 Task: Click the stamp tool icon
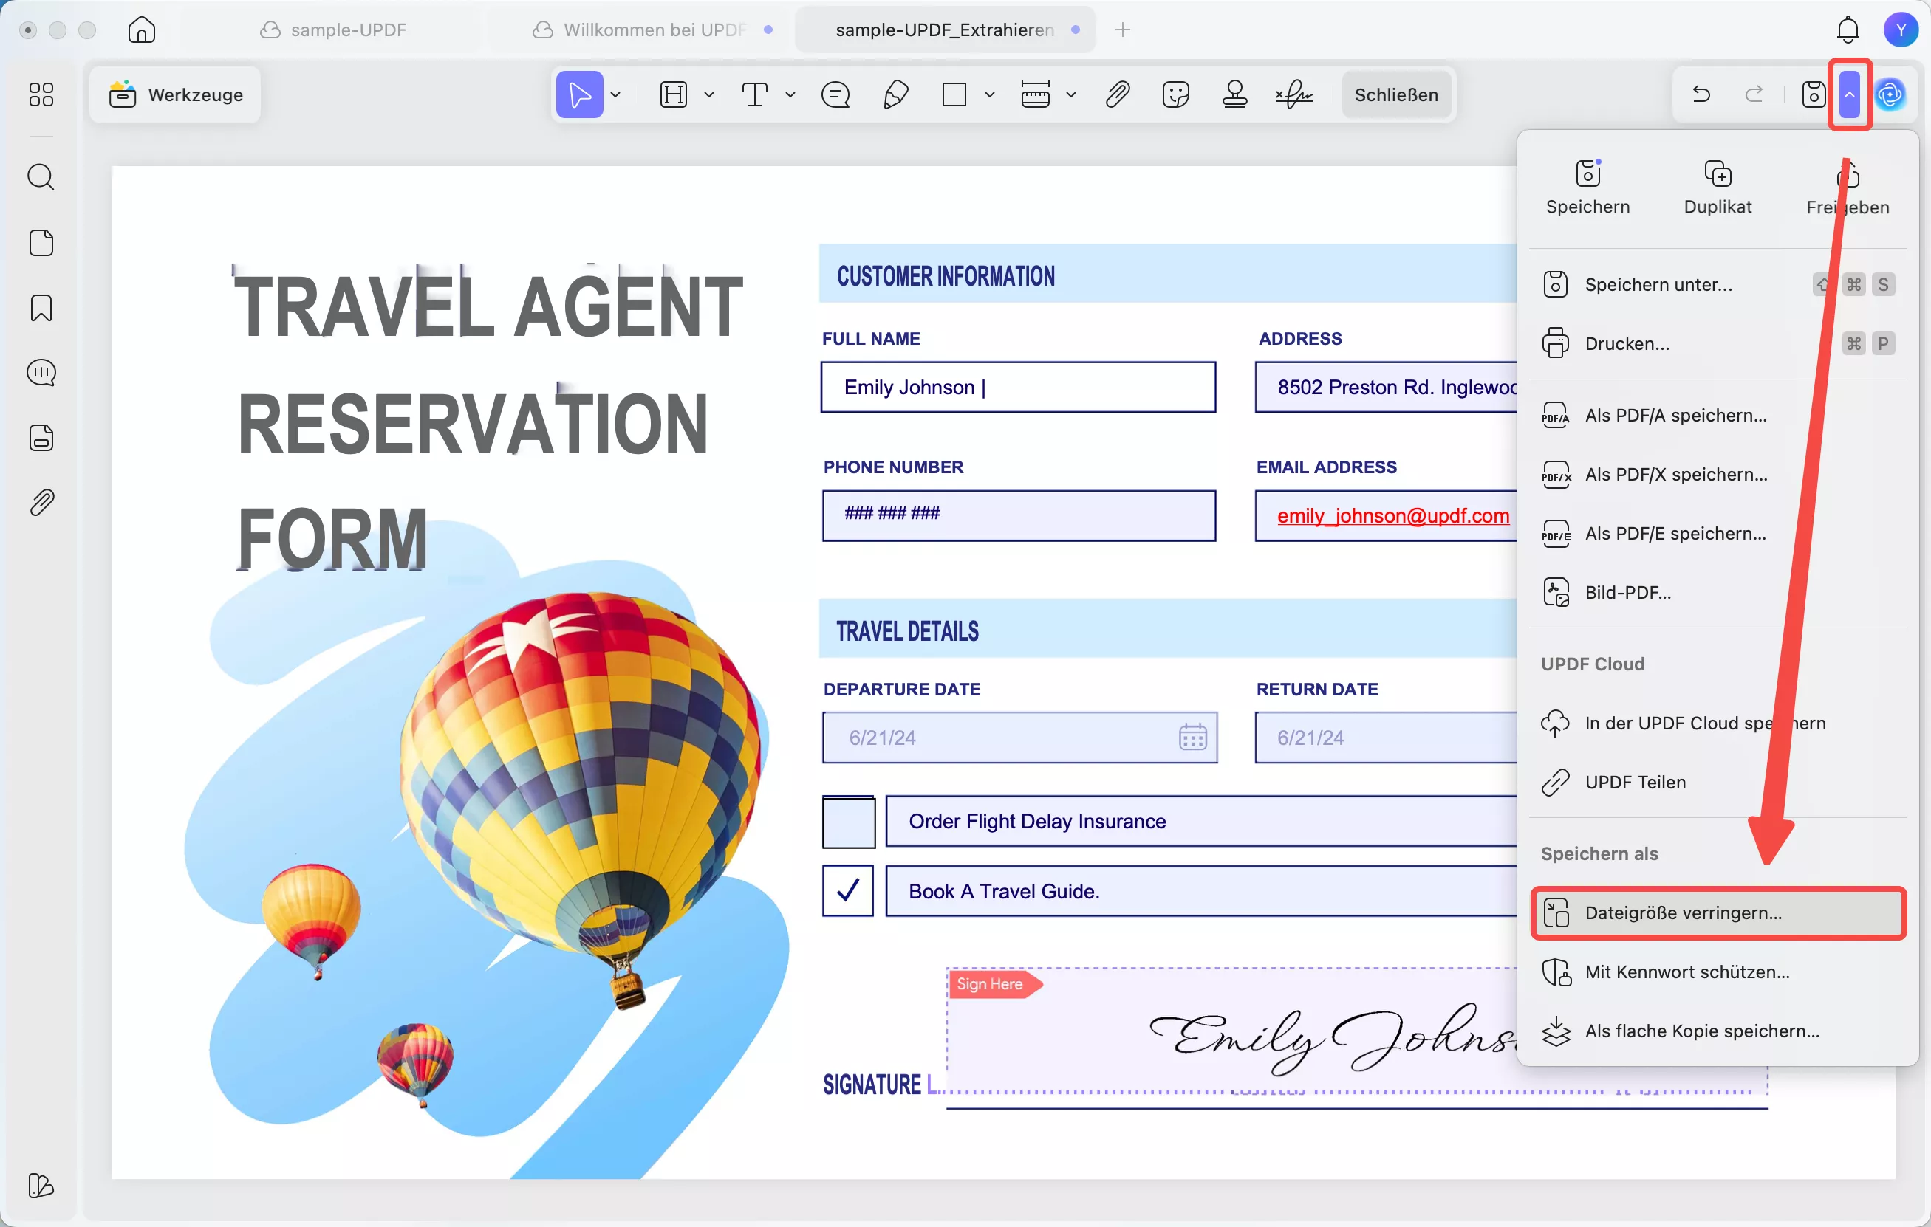click(1234, 94)
